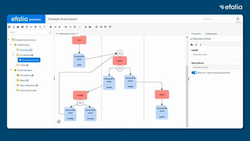Image resolution: width=250 pixels, height=141 pixels.
Task: Click the zoom magnifier left of 1:1
Action: click(x=66, y=27)
